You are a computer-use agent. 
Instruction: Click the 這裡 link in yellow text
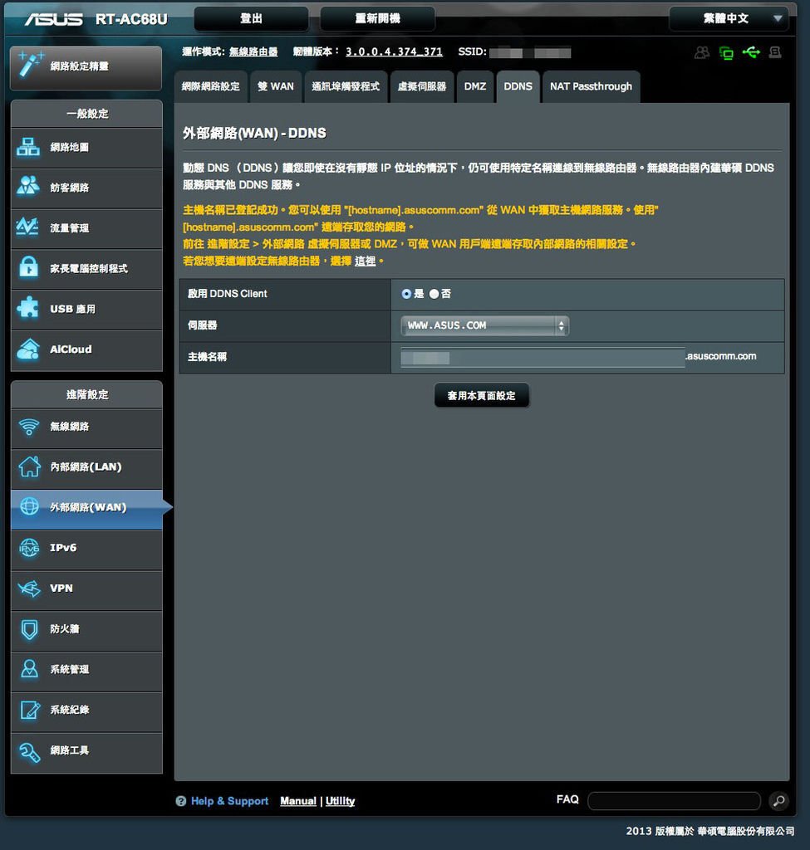coord(366,261)
